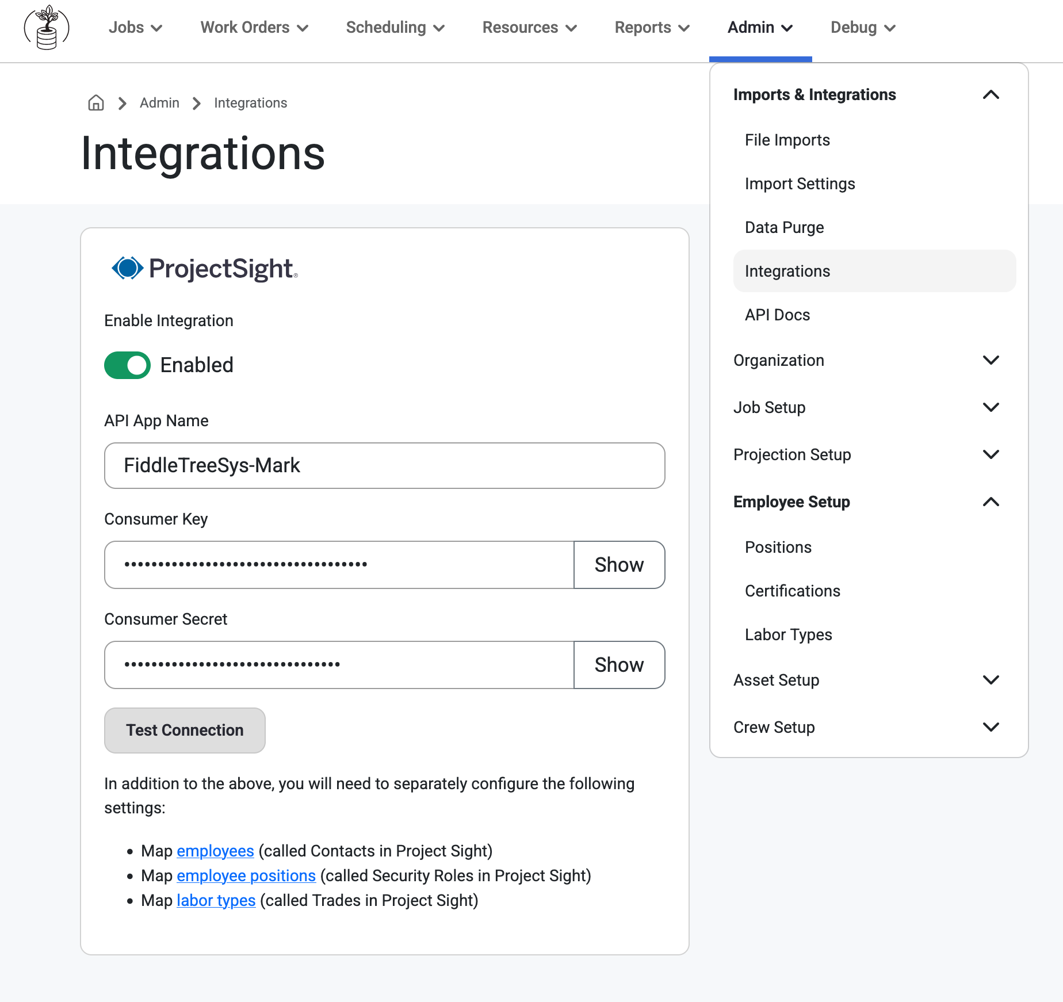This screenshot has width=1063, height=1002.
Task: Focus the Consumer Secret password field
Action: tap(339, 665)
